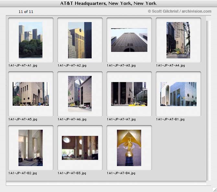Click the filename 1A1-JP-AT-B1.jpg

click(170, 119)
